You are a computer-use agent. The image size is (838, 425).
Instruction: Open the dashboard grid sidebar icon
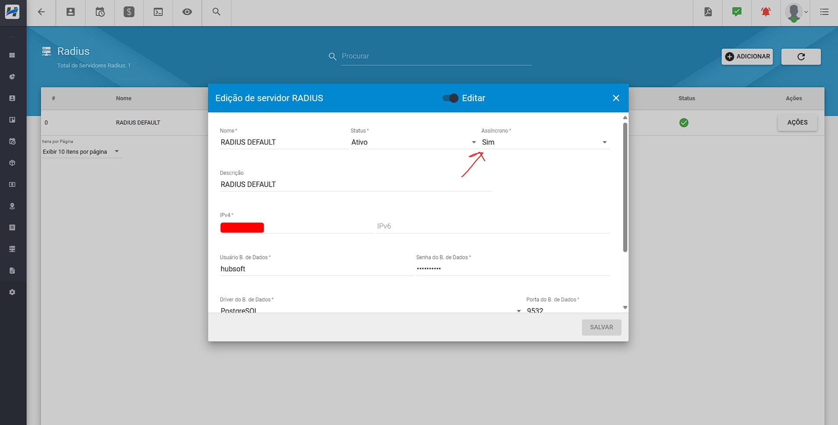pos(12,55)
